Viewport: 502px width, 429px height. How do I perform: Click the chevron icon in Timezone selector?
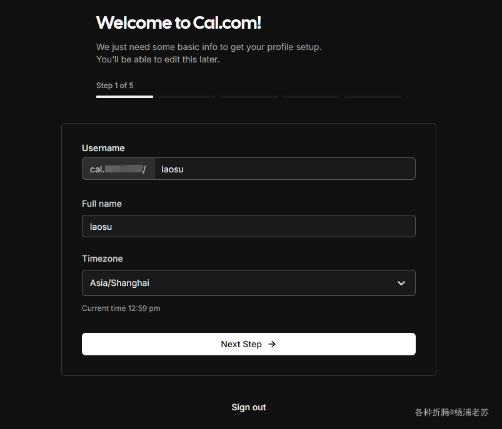pos(401,283)
